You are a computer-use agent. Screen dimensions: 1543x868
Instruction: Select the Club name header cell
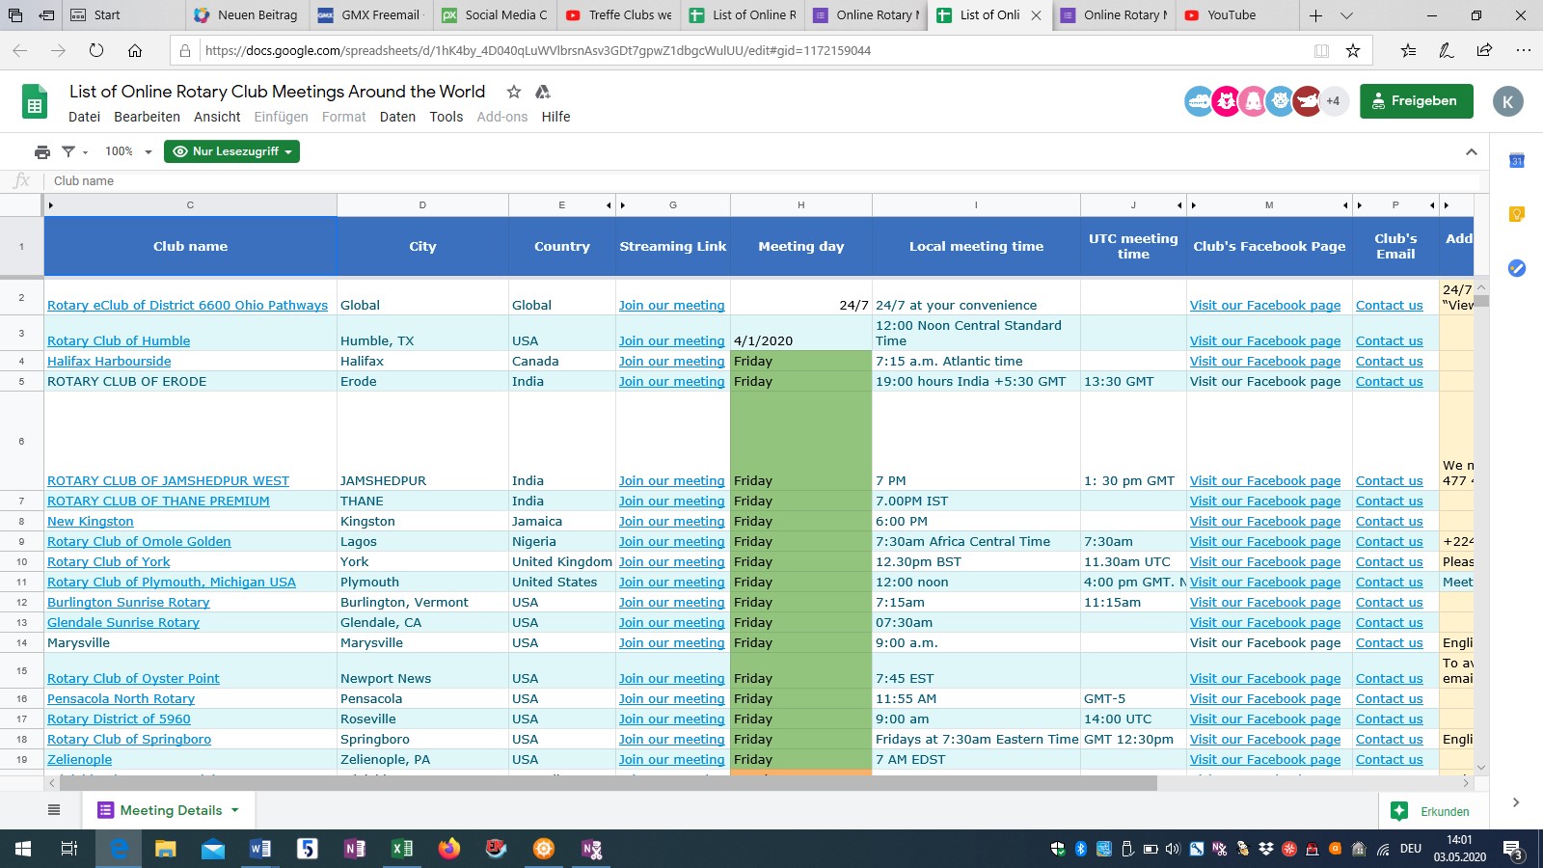(190, 246)
